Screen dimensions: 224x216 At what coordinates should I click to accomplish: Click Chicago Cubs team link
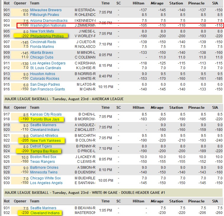[42, 57]
